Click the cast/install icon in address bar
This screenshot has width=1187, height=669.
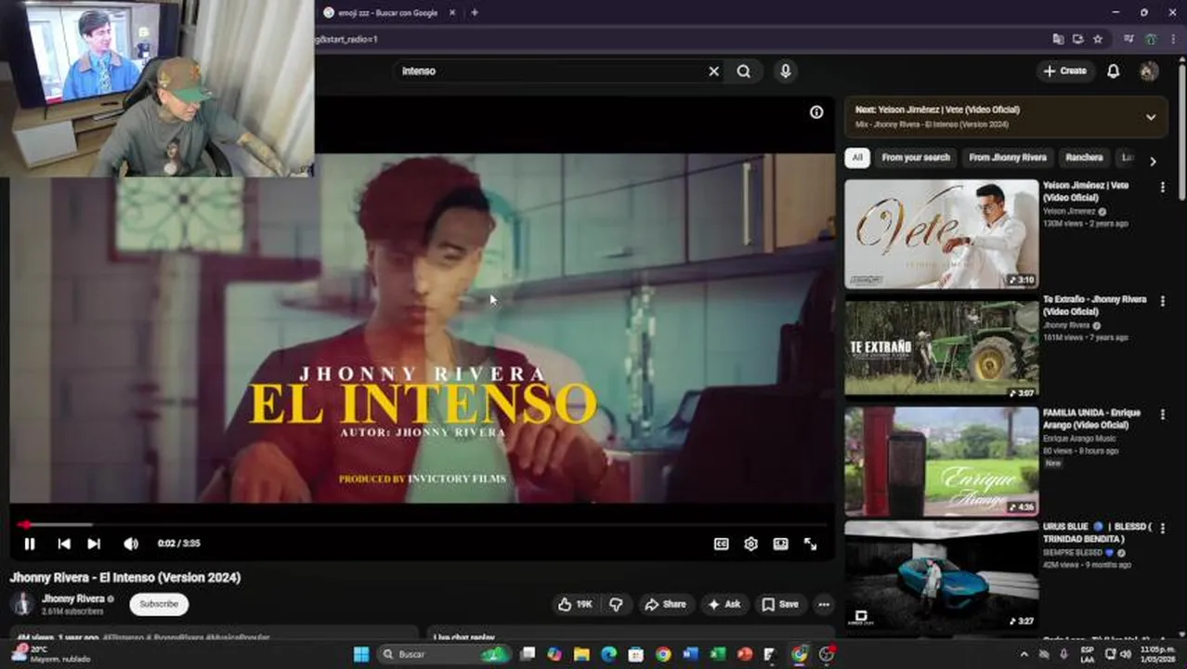point(1077,39)
